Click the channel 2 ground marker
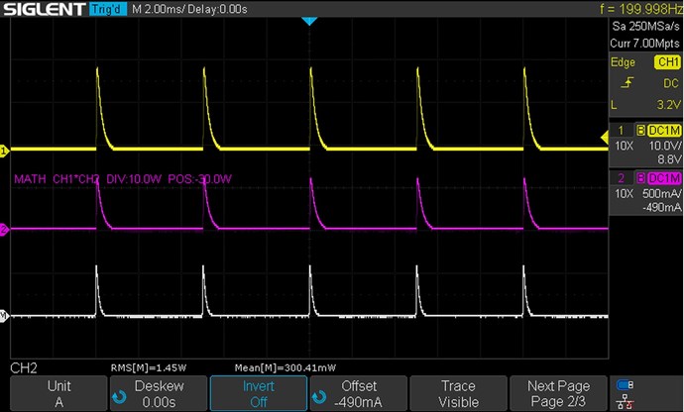This screenshot has width=684, height=412. pyautogui.click(x=4, y=230)
